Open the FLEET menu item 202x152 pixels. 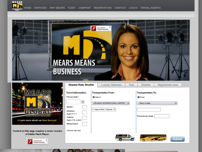click(72, 8)
